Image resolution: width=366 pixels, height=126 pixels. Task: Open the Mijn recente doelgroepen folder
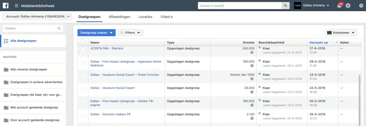coord(29,69)
